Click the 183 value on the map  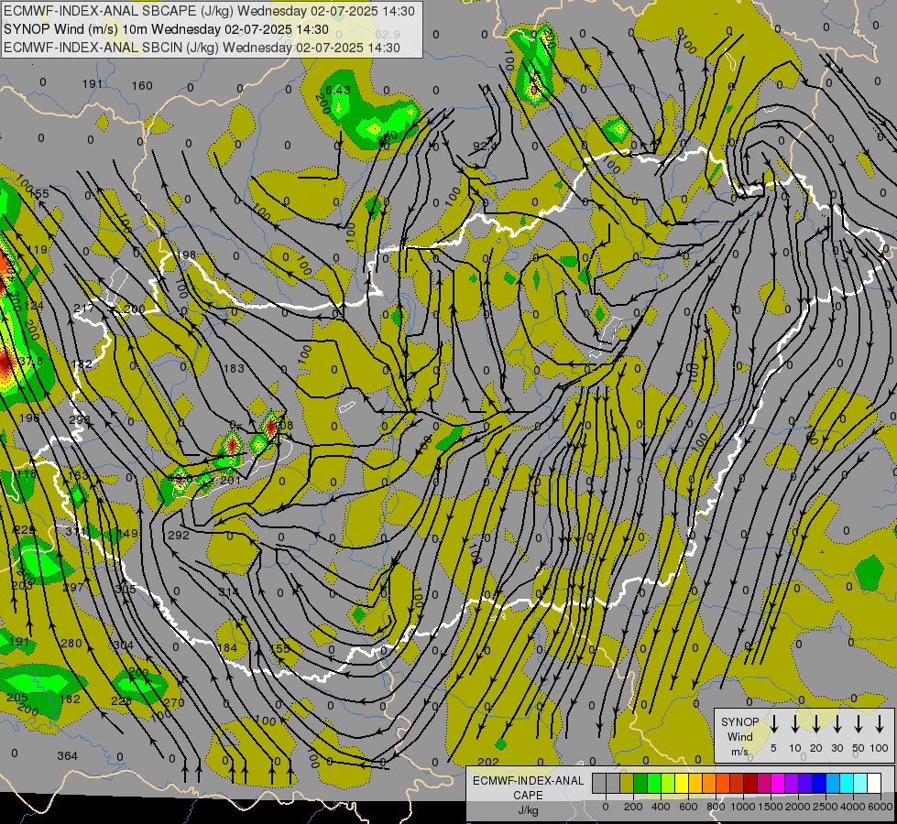point(234,369)
